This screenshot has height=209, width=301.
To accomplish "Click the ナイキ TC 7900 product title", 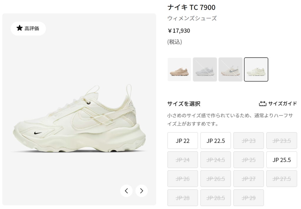I will pos(191,7).
